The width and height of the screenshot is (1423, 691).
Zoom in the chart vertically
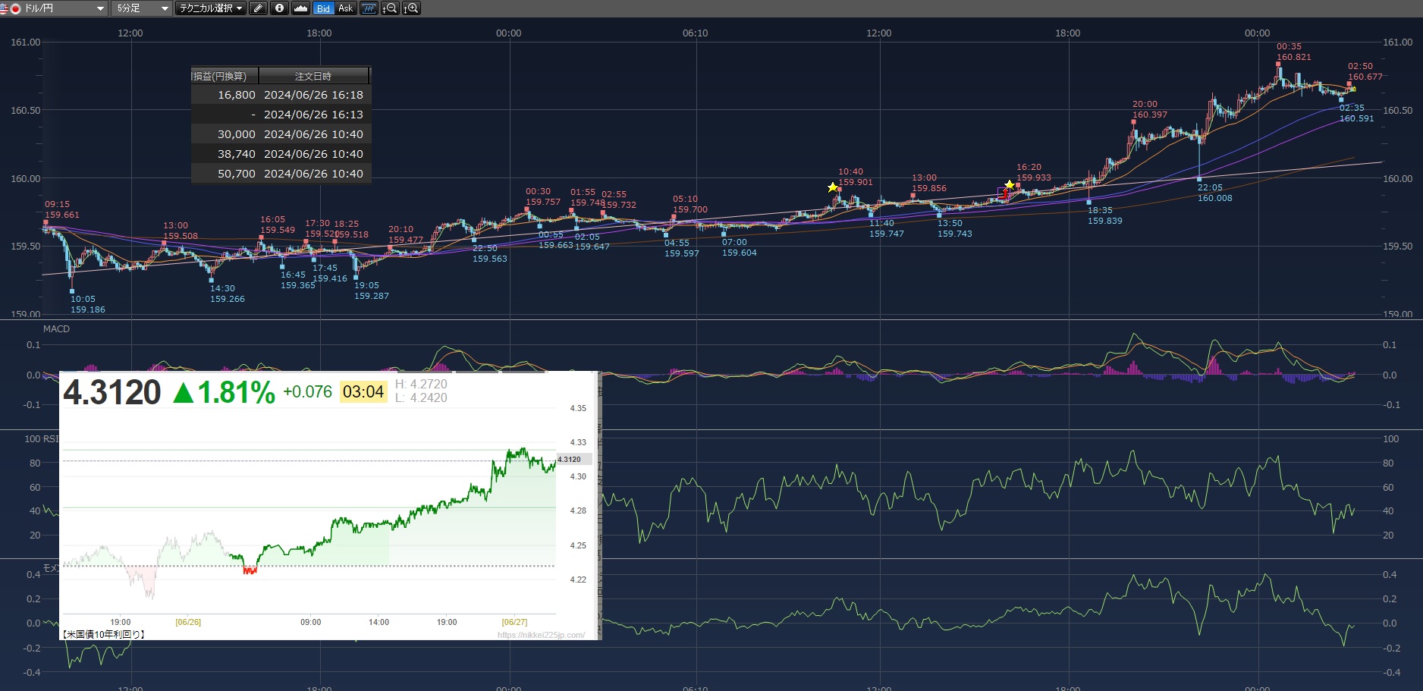(411, 8)
